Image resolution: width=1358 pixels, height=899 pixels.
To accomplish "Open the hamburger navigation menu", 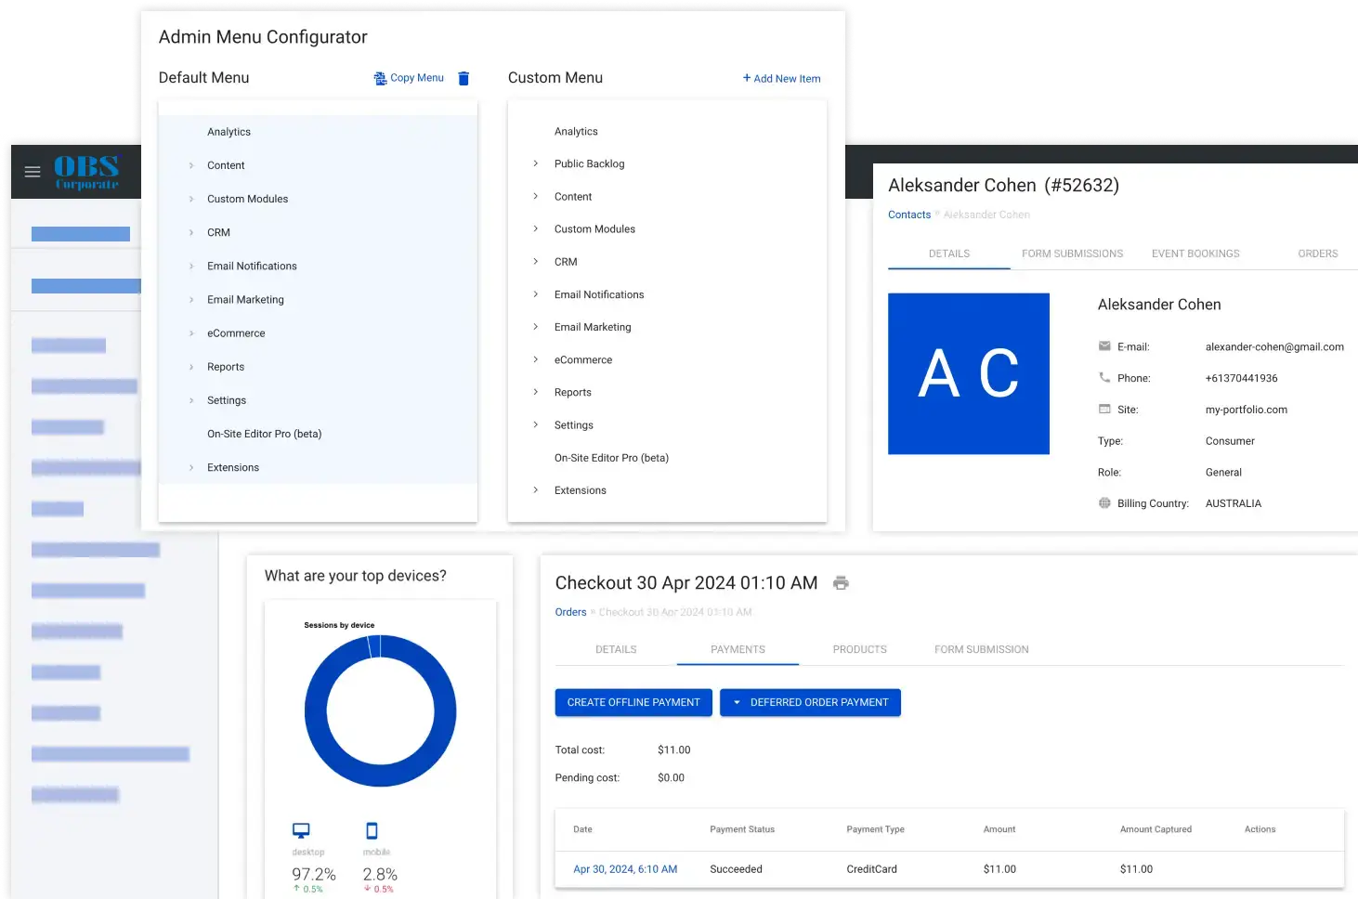I will tap(33, 172).
